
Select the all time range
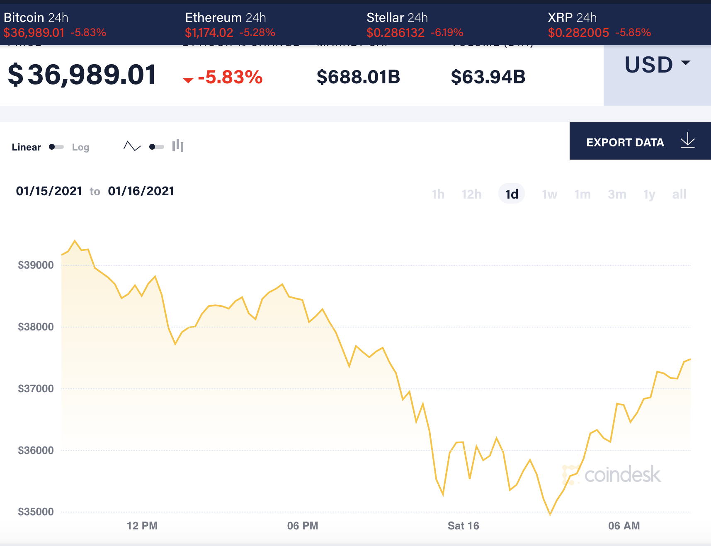(679, 194)
